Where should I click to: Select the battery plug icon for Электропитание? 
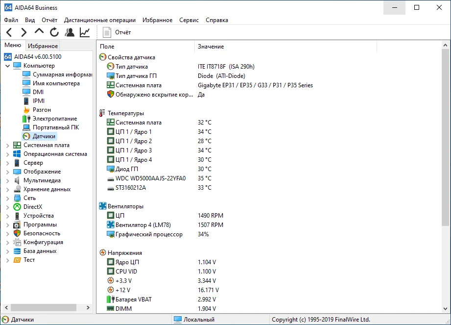point(26,119)
